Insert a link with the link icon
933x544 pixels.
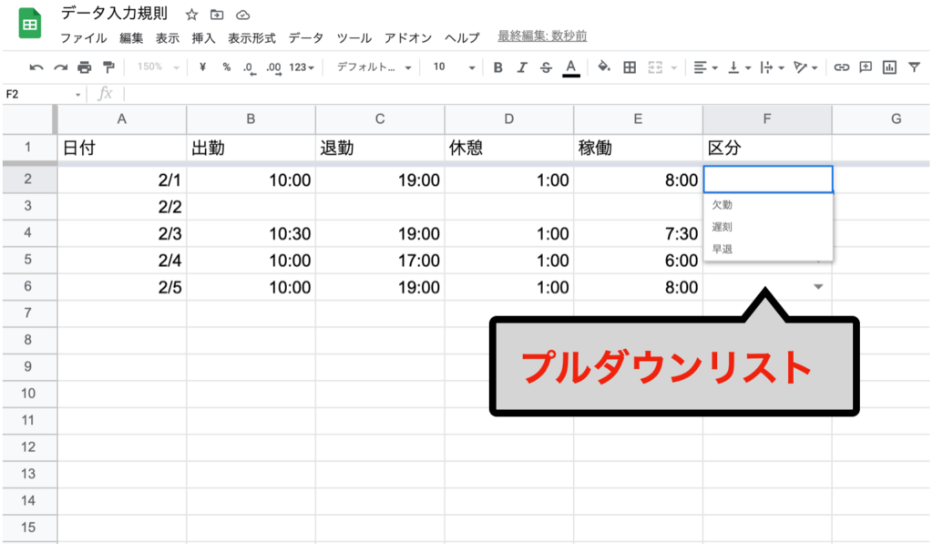point(841,67)
